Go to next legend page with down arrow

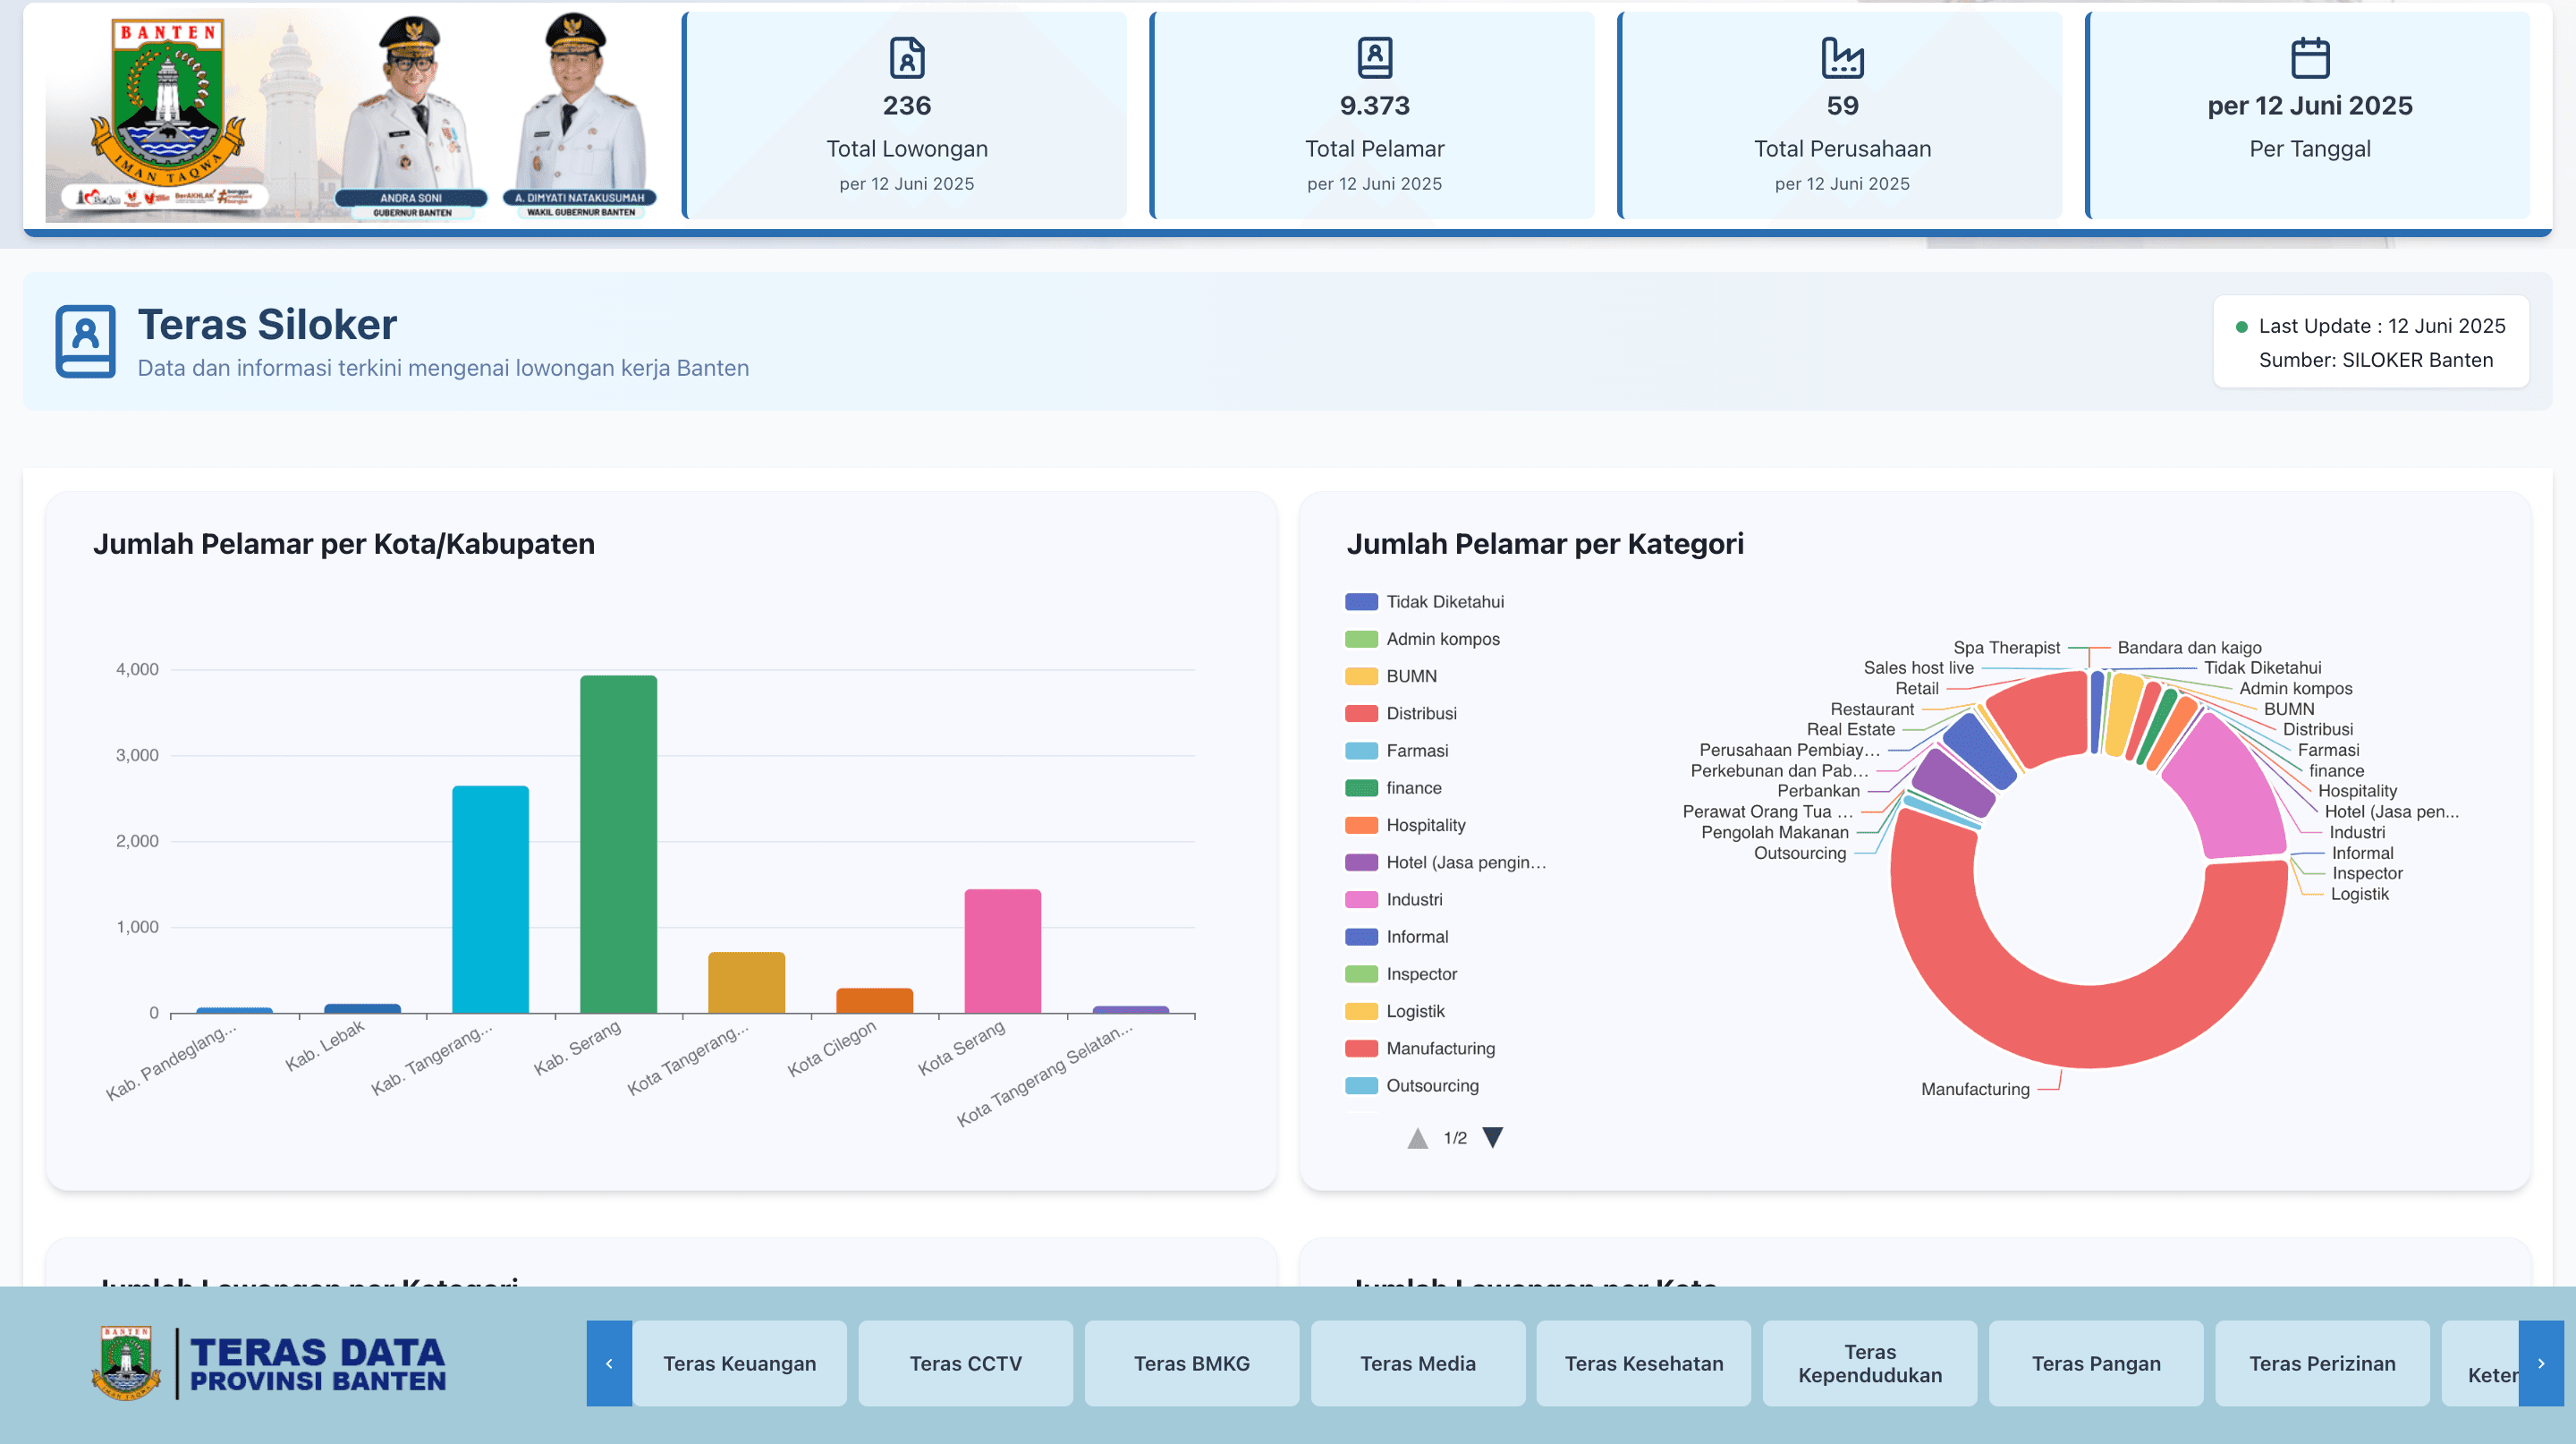pyautogui.click(x=1492, y=1137)
